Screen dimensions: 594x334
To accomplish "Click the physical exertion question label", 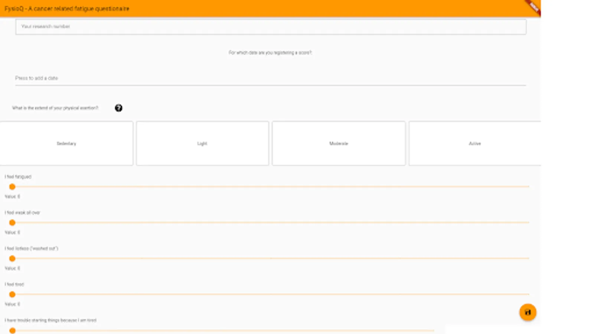I will (x=55, y=108).
